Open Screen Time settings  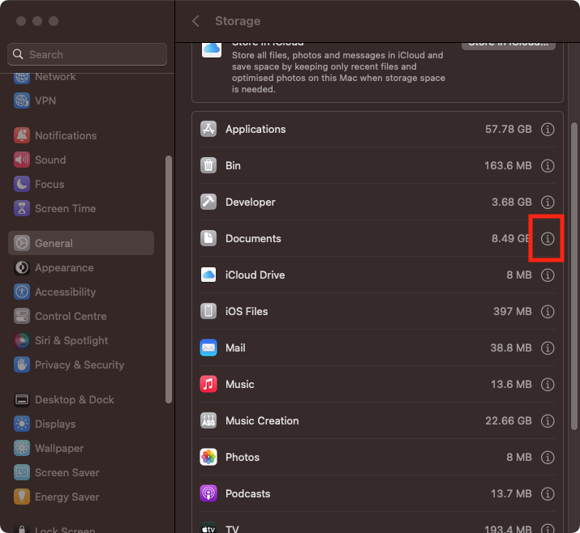[x=81, y=208]
